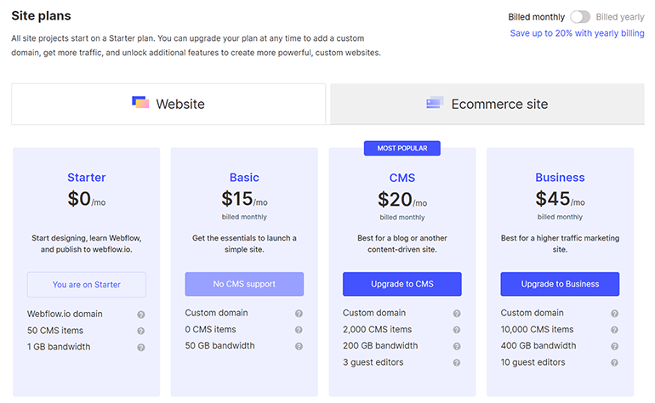The image size is (655, 403).
Task: Select the Billed yearly option label
Action: 620,17
